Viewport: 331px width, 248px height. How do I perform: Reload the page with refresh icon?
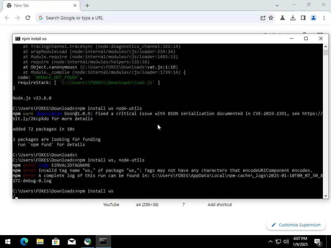(x=28, y=18)
